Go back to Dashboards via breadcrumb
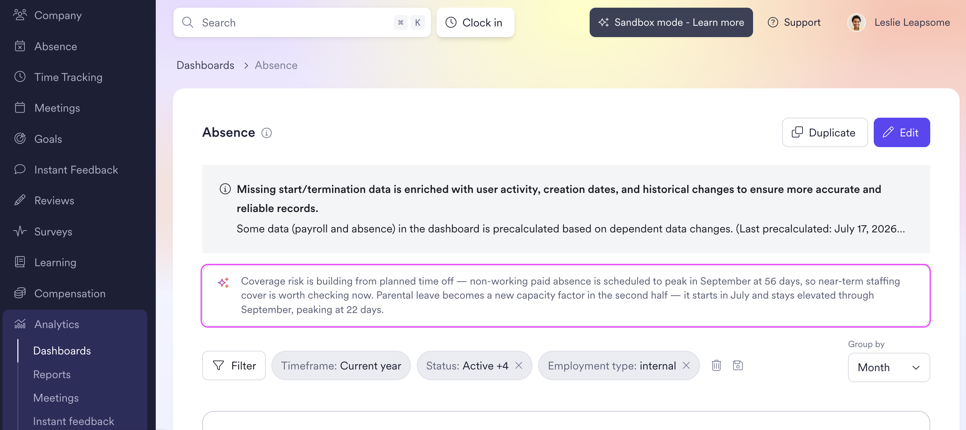966x430 pixels. [x=205, y=65]
